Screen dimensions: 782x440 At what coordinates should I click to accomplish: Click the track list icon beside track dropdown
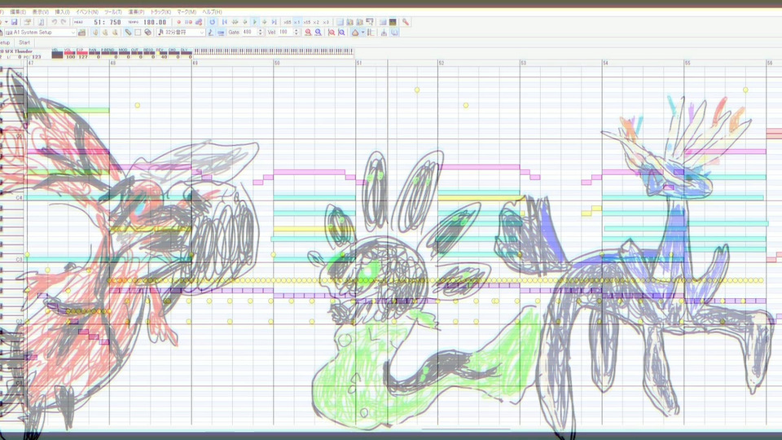point(81,32)
